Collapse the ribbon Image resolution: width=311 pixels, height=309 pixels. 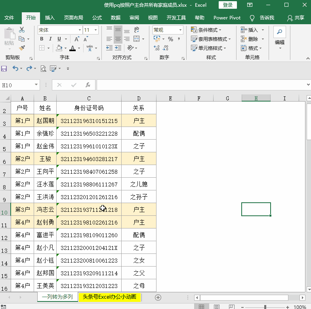tap(308, 58)
